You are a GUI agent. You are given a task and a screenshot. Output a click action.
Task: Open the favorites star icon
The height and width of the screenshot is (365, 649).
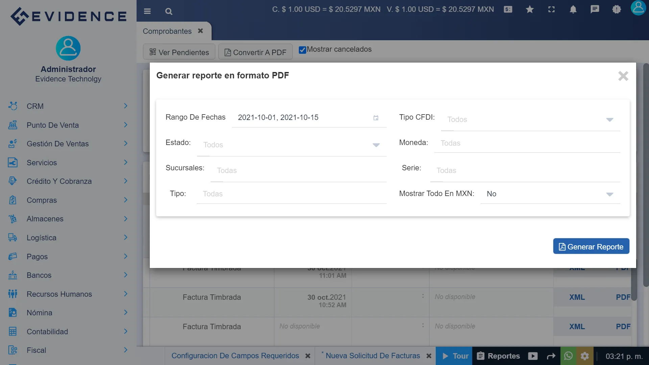530,9
